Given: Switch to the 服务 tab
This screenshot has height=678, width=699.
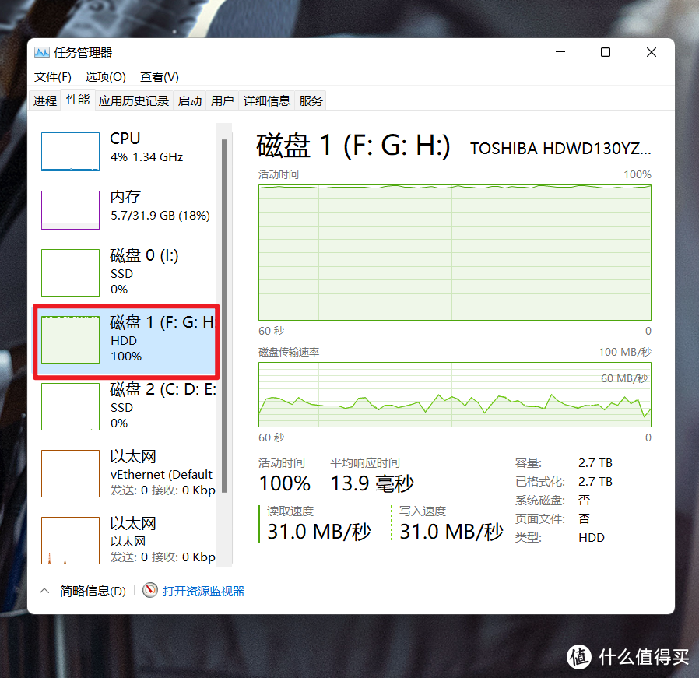Looking at the screenshot, I should (x=311, y=100).
